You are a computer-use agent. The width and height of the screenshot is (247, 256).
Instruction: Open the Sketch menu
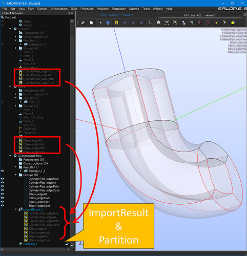42,9
